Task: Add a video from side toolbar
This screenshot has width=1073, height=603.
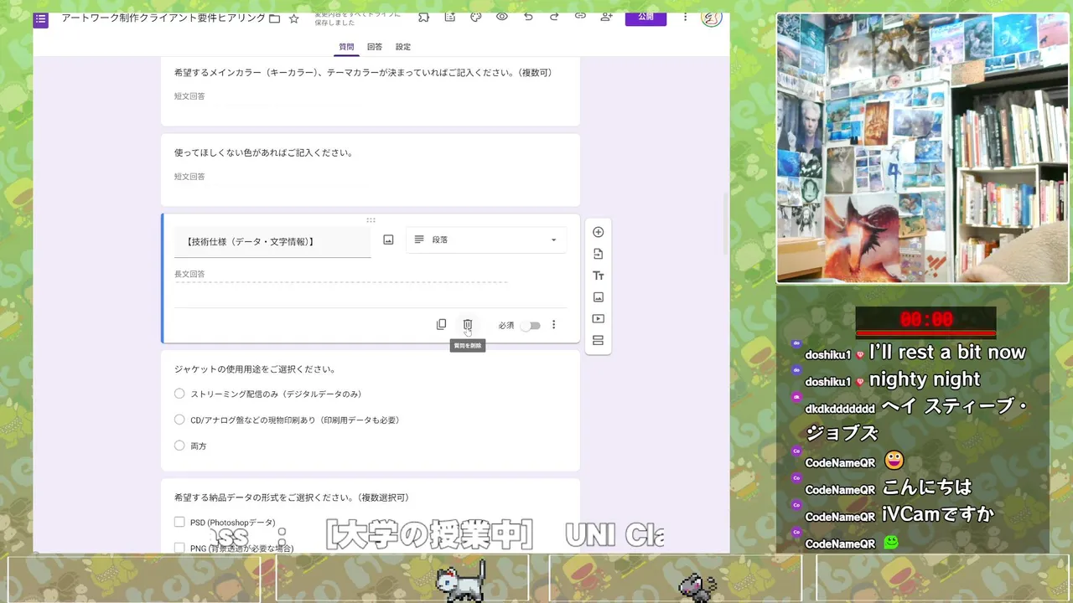Action: click(x=598, y=319)
